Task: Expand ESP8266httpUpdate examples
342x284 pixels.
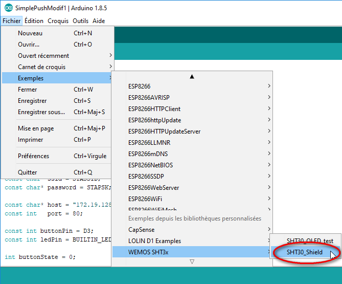Action: point(192,120)
